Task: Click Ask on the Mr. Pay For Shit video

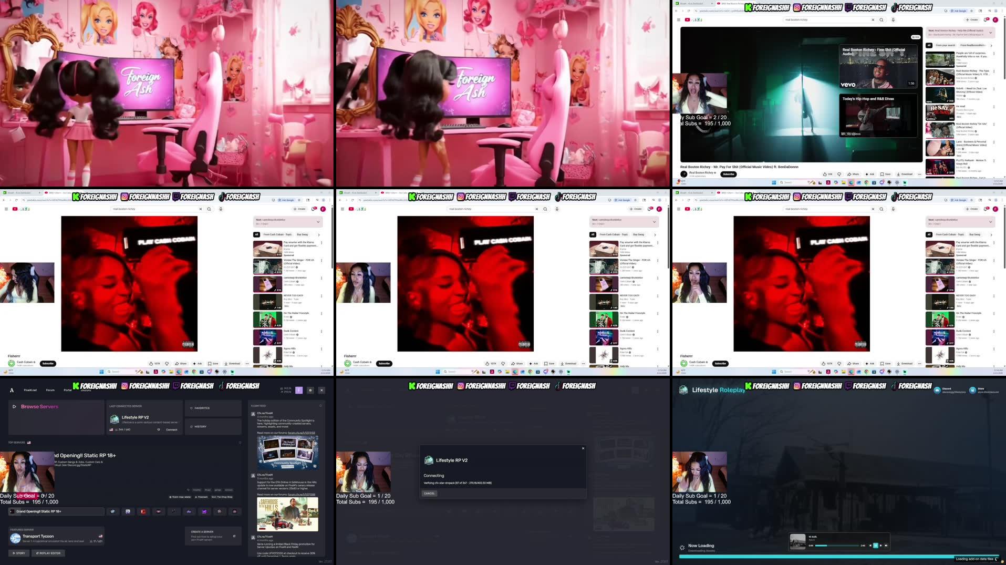Action: pyautogui.click(x=870, y=174)
